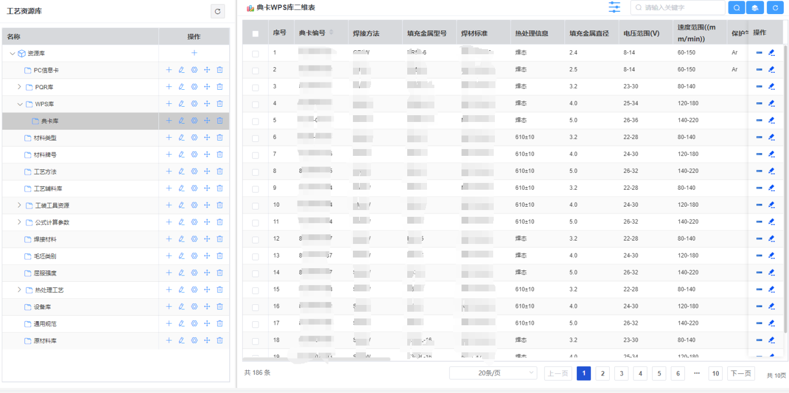Go to page 6
The width and height of the screenshot is (789, 393).
678,373
